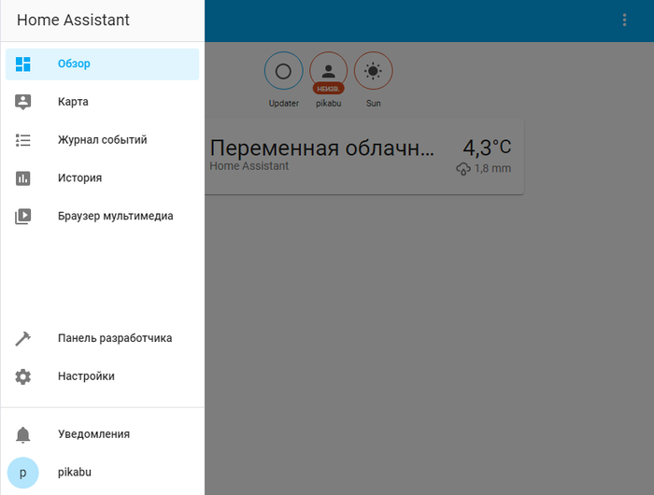Click the Настройки gear icon

(x=23, y=376)
